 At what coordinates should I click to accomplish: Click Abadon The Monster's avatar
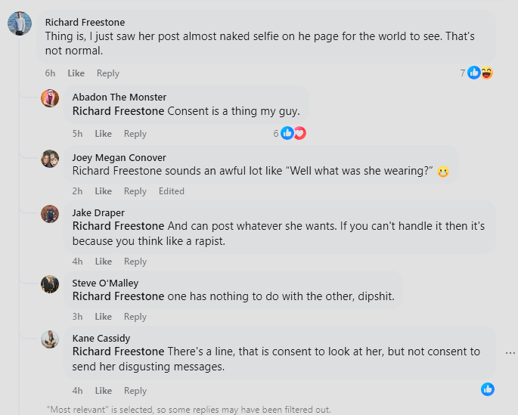pos(50,98)
